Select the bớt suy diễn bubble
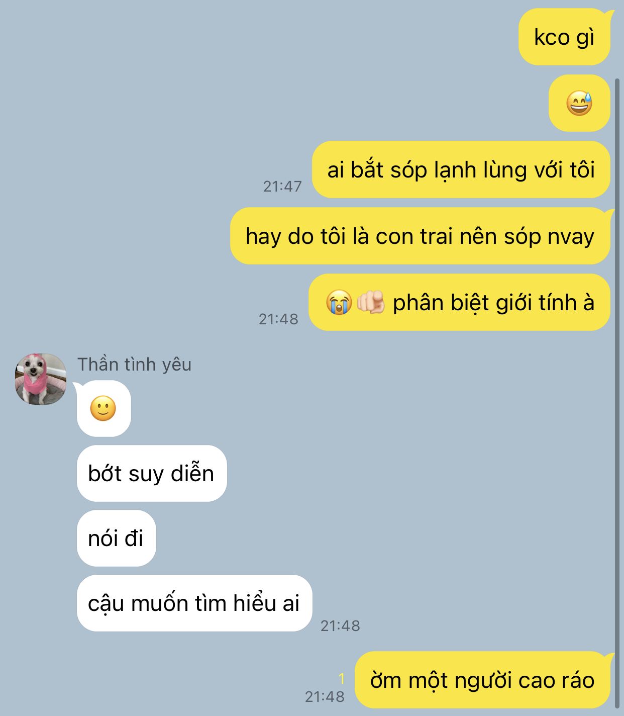 point(152,473)
